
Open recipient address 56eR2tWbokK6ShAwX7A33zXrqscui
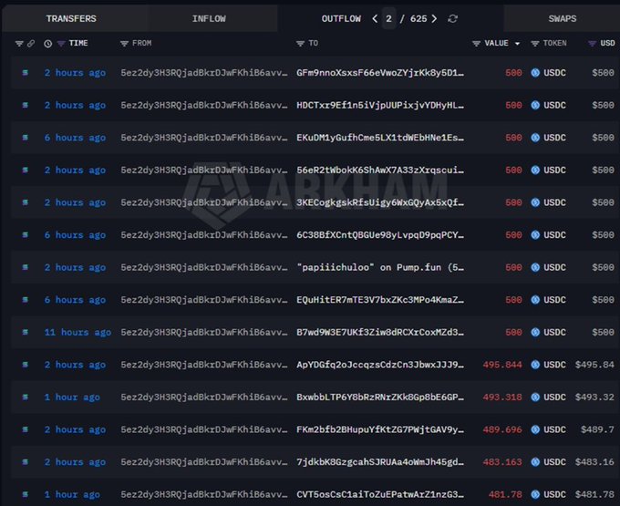[380, 170]
